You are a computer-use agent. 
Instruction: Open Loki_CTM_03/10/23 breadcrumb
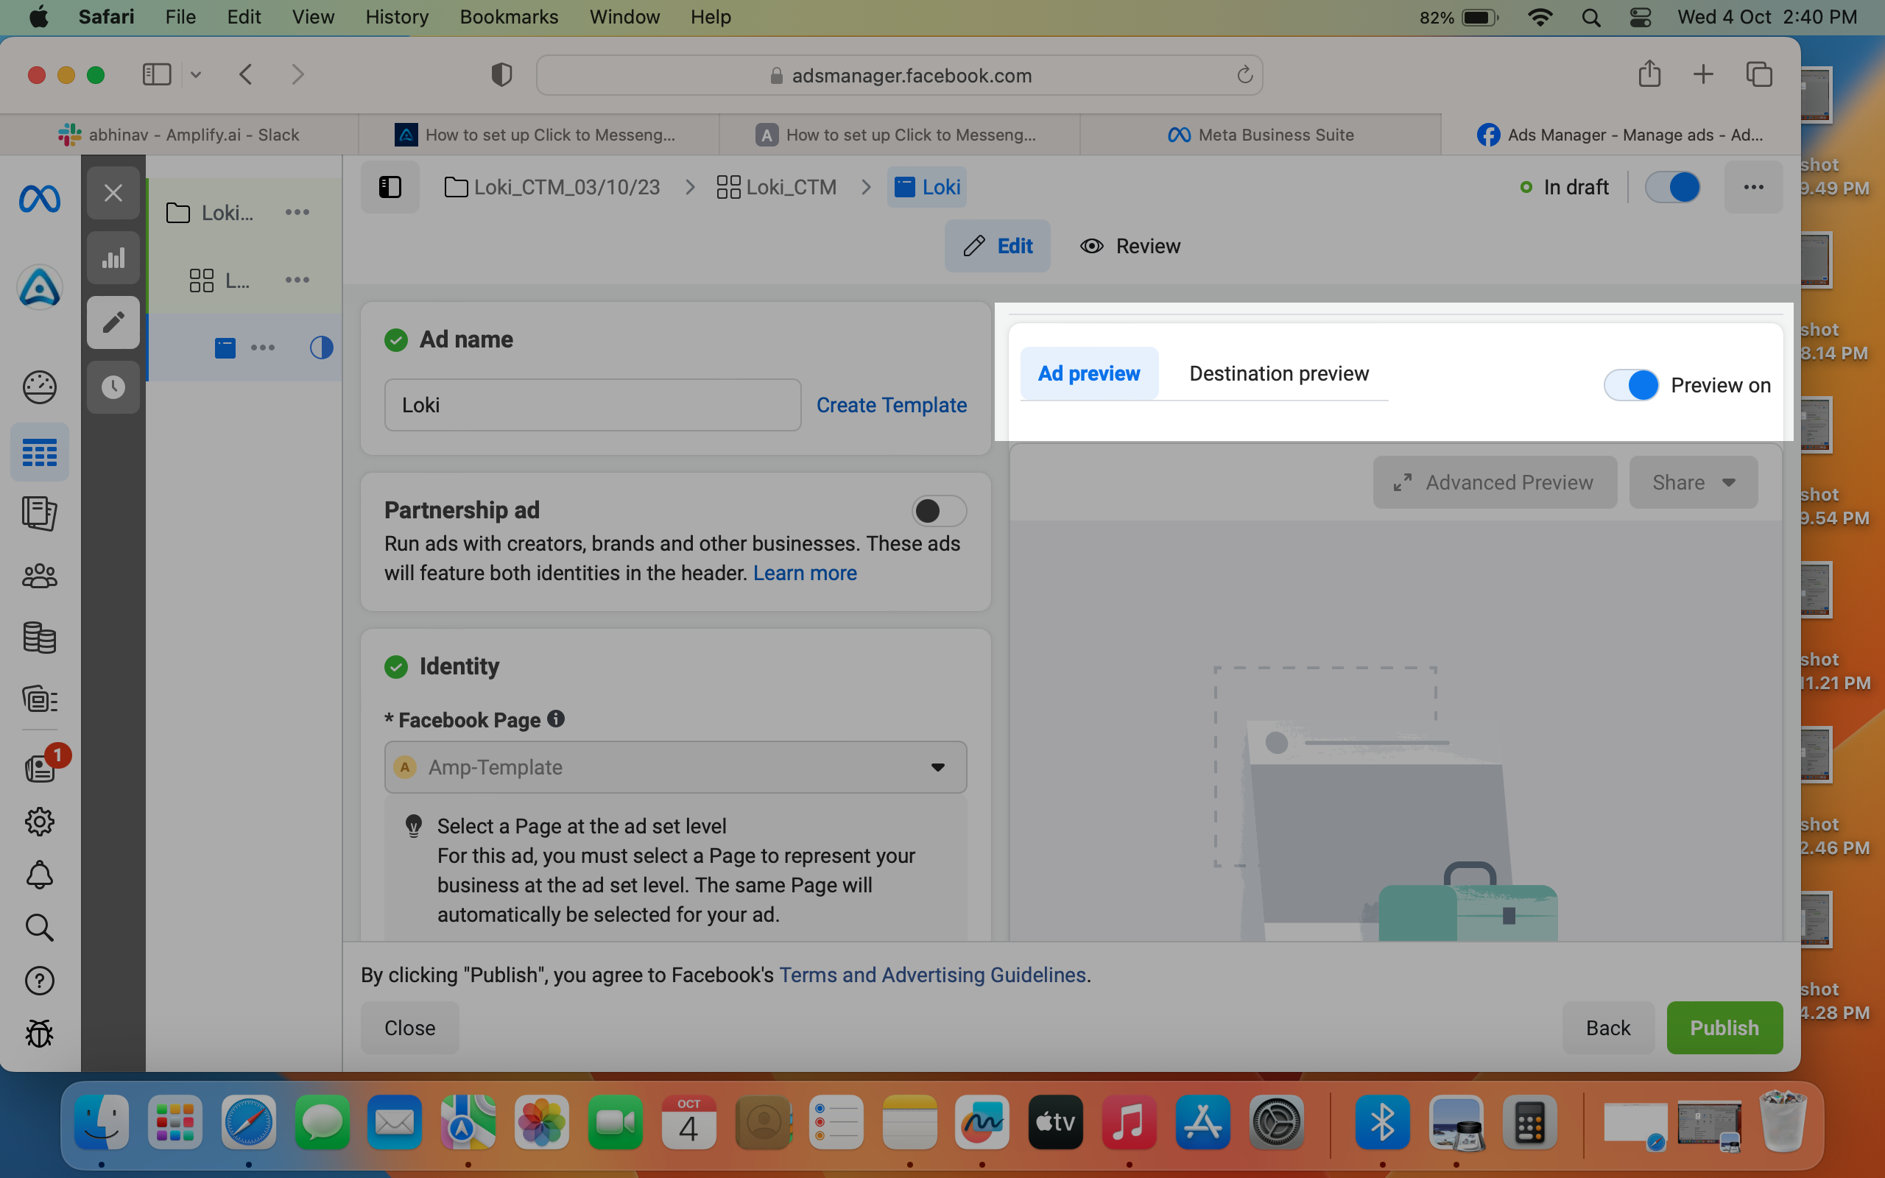pos(552,187)
